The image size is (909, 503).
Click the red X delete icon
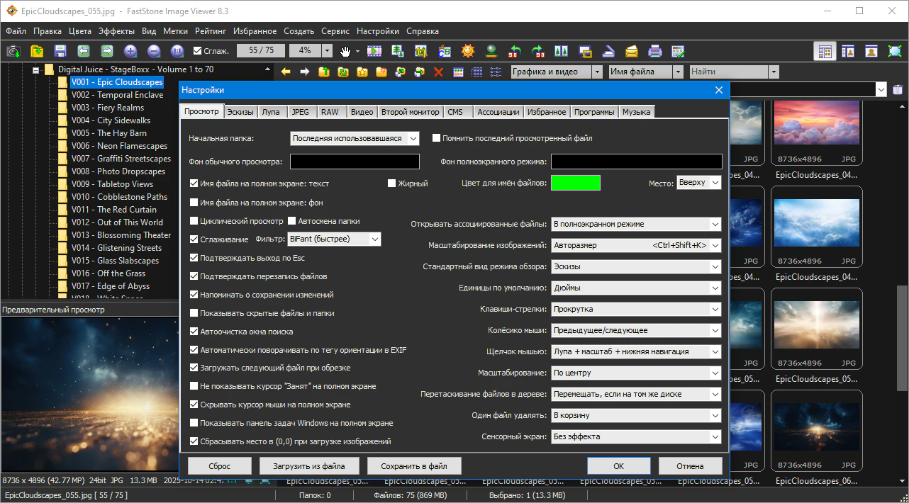438,72
